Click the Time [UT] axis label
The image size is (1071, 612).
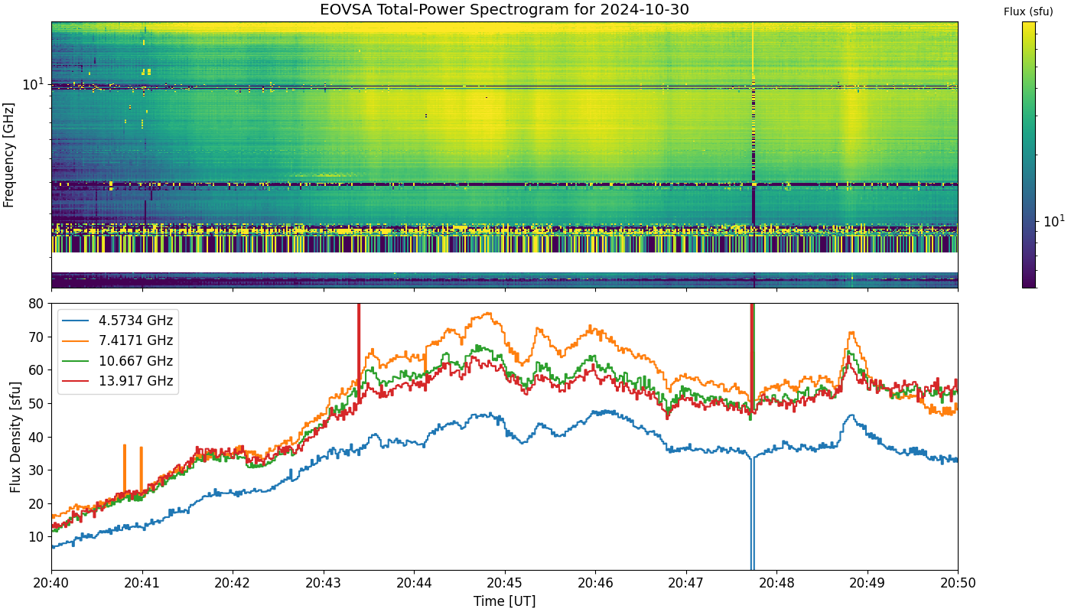click(504, 601)
